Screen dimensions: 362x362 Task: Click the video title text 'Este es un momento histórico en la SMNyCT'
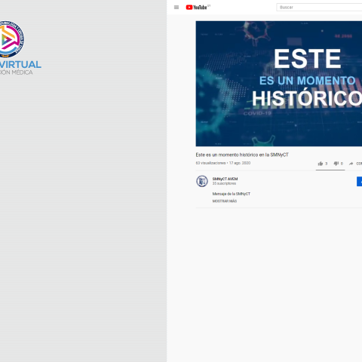(x=242, y=155)
